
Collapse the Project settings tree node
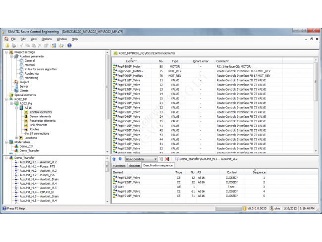pyautogui.click(x=5, y=52)
